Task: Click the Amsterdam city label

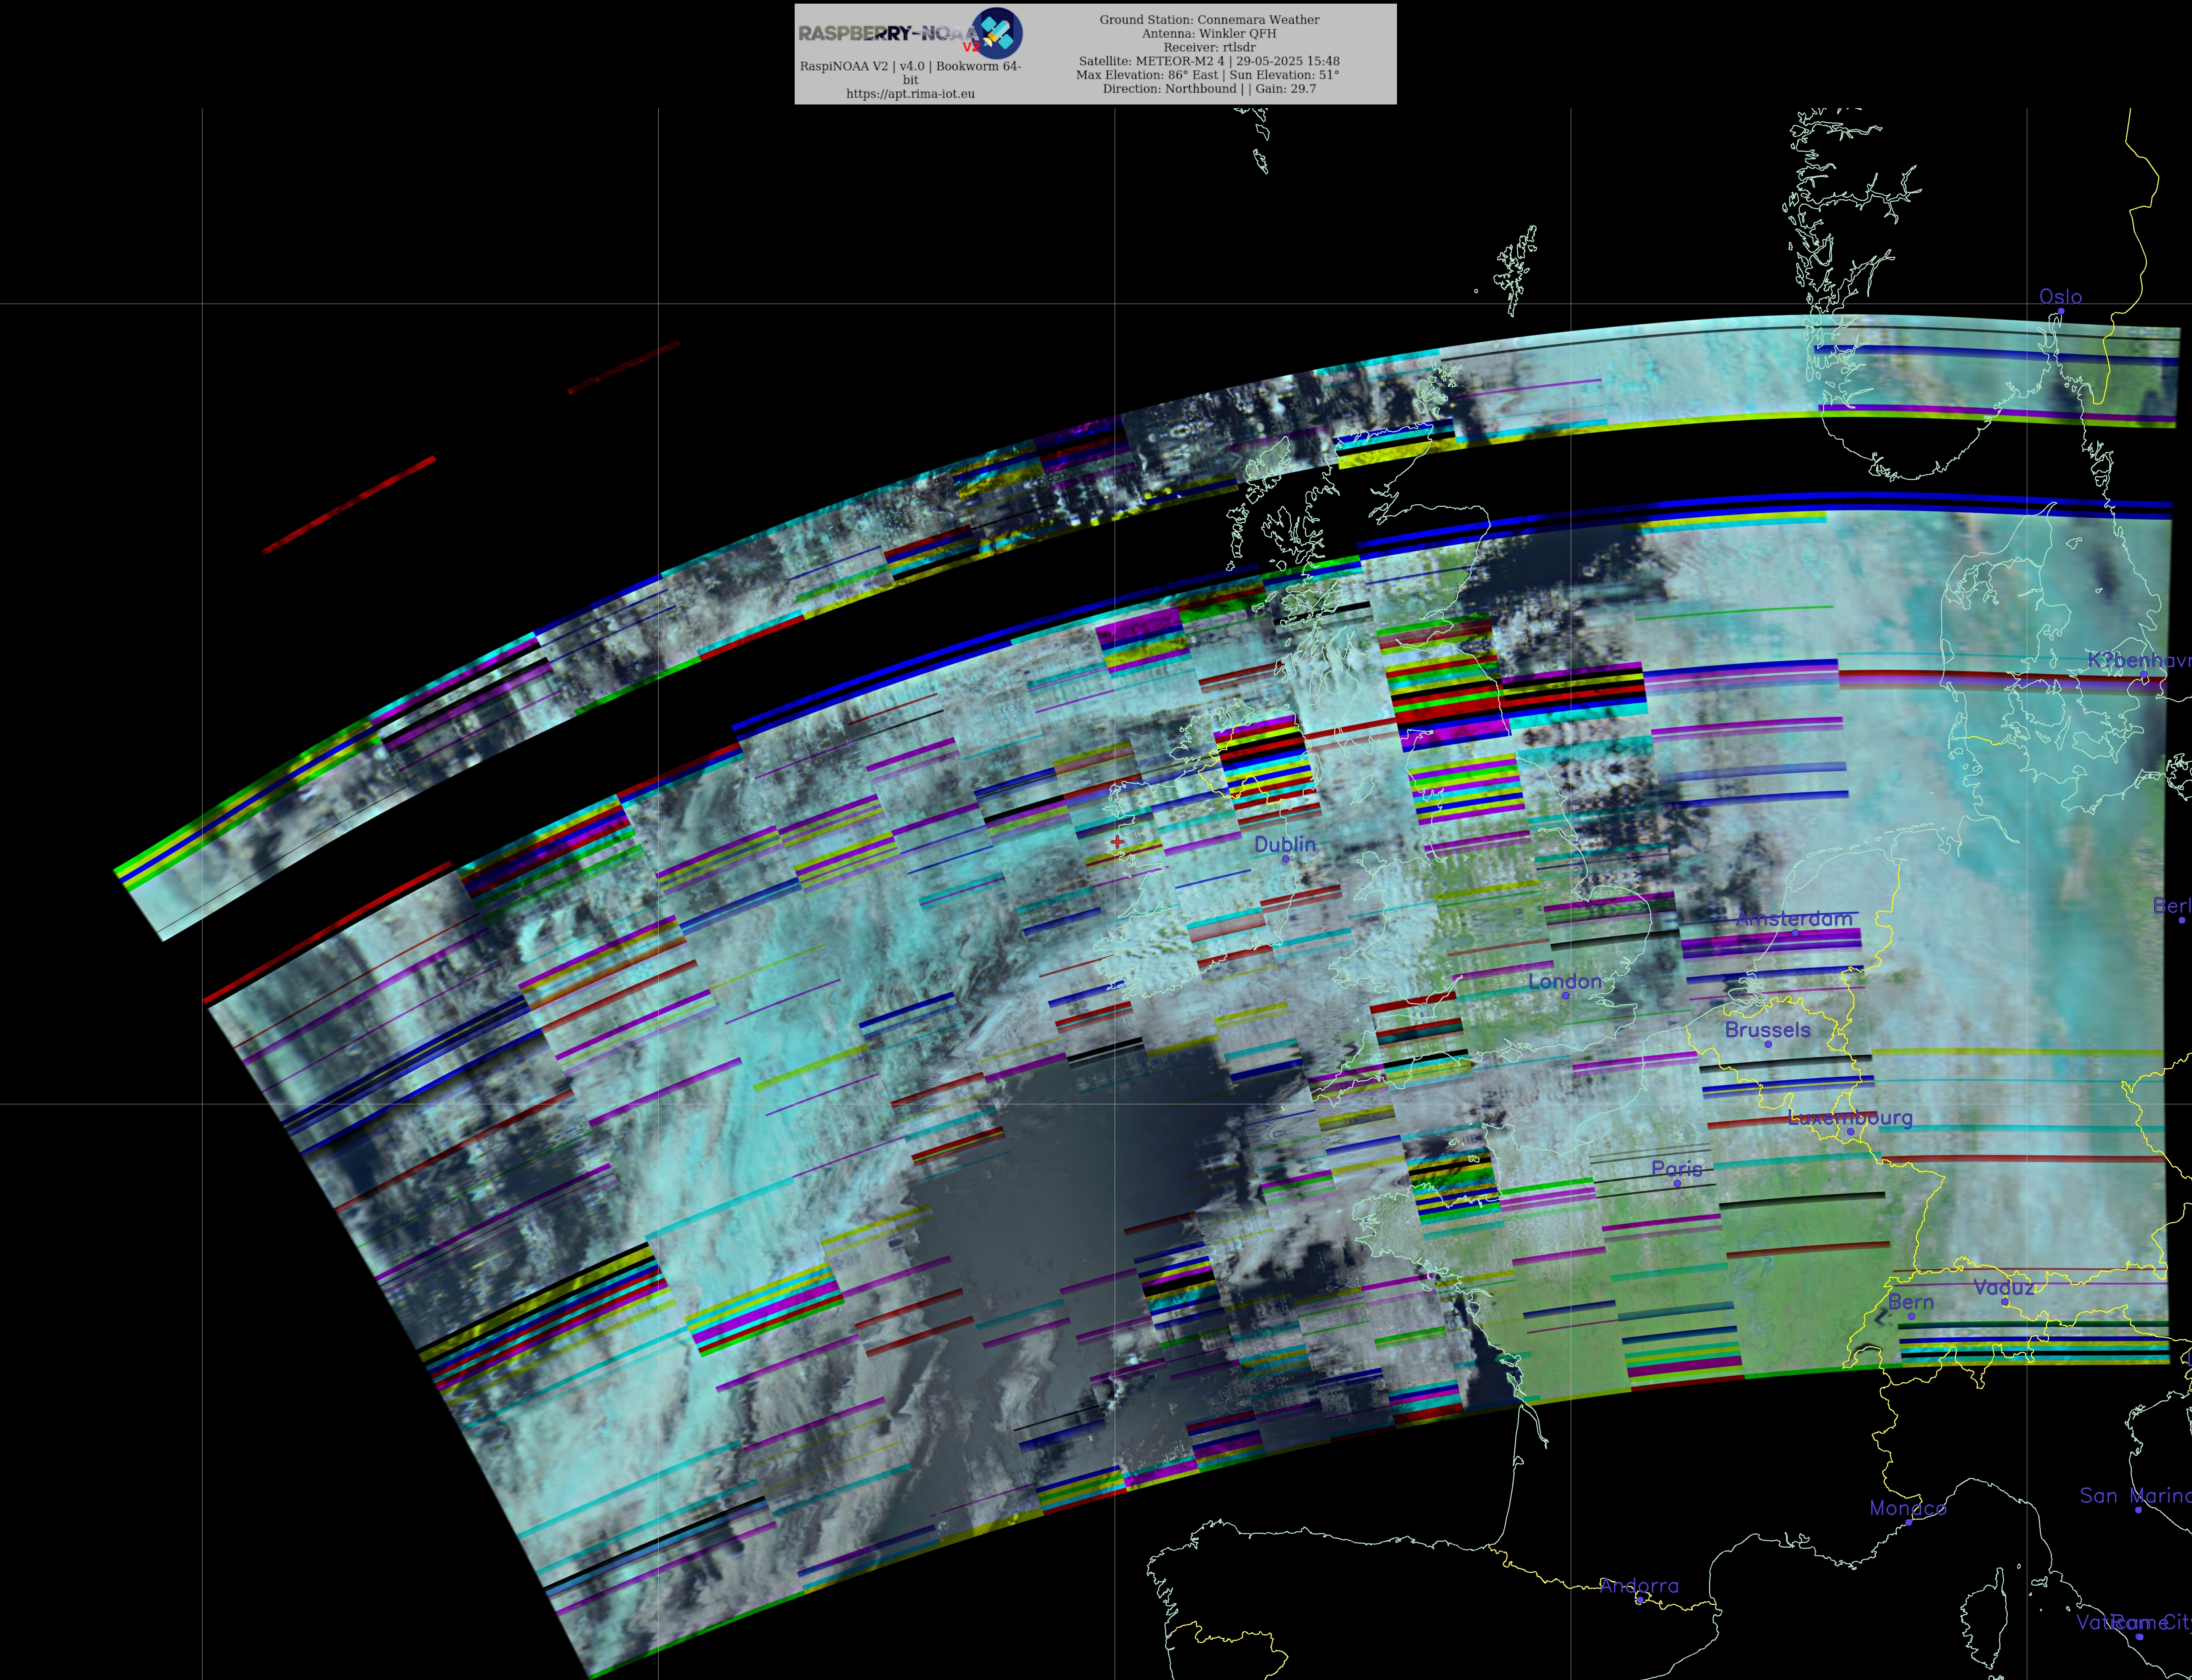Action: 1794,918
